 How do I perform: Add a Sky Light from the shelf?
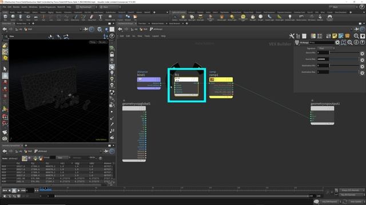tap(253, 17)
